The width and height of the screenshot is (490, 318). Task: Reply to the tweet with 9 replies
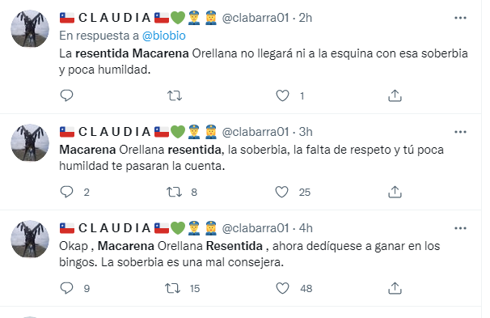coord(66,288)
